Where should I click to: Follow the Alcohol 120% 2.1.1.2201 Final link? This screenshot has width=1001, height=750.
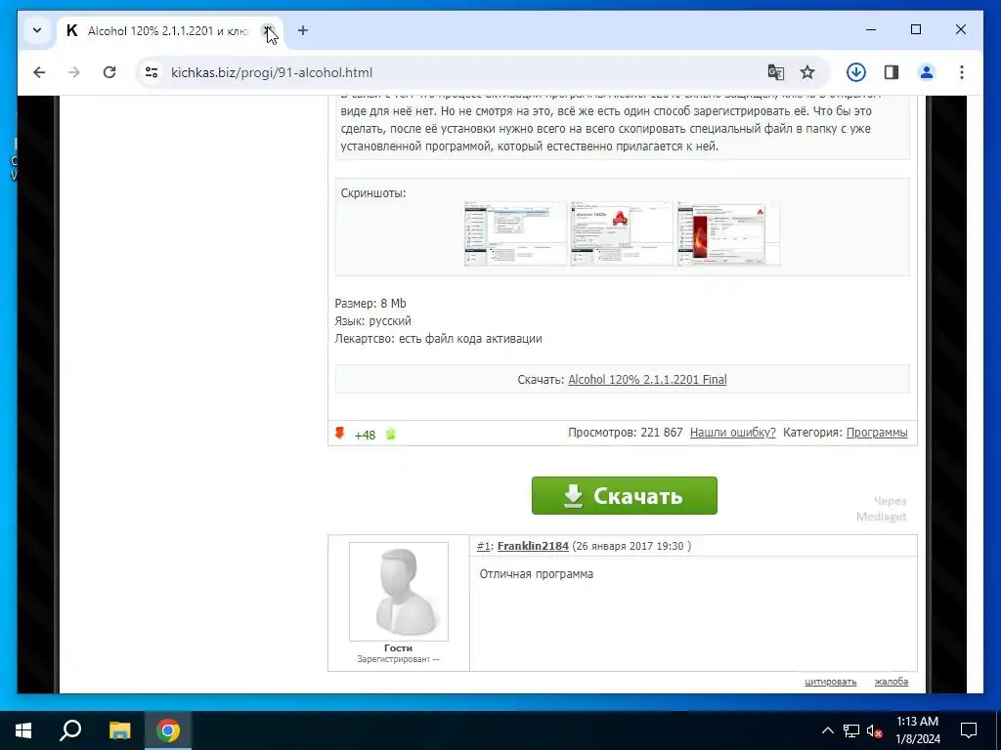pyautogui.click(x=647, y=380)
